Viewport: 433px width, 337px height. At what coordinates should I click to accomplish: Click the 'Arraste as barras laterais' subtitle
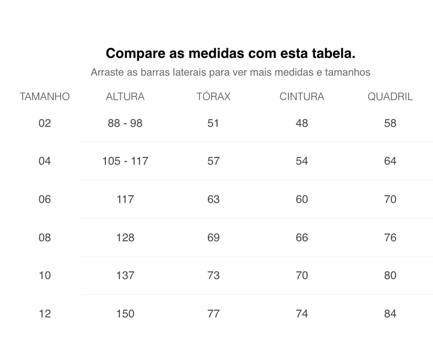click(230, 72)
